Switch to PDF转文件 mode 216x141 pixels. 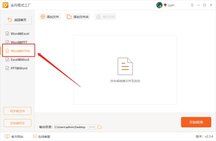click(18, 111)
